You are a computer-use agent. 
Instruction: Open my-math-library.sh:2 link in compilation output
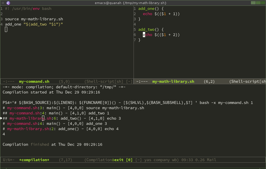30,129
